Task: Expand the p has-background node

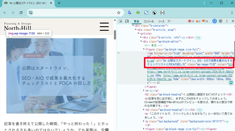Action: [x=144, y=121]
